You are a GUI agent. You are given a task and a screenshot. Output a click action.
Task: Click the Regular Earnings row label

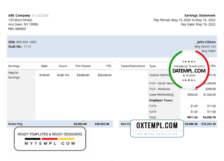(14, 75)
